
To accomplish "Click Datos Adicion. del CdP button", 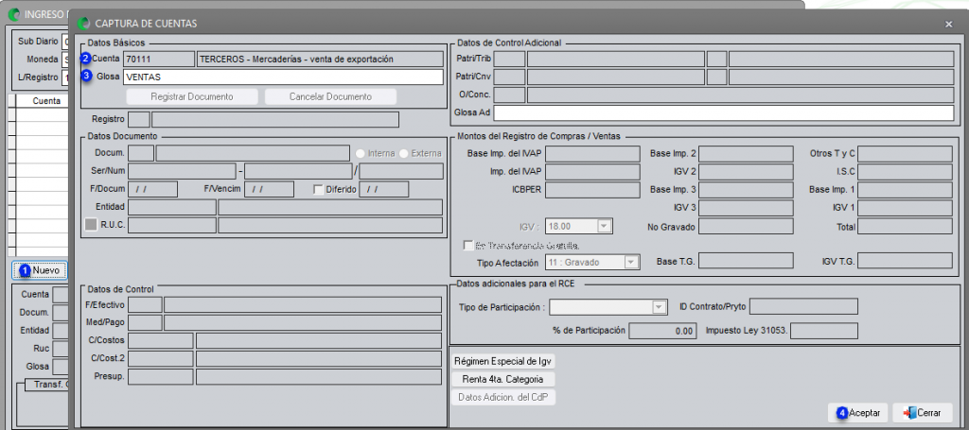I will pos(503,397).
